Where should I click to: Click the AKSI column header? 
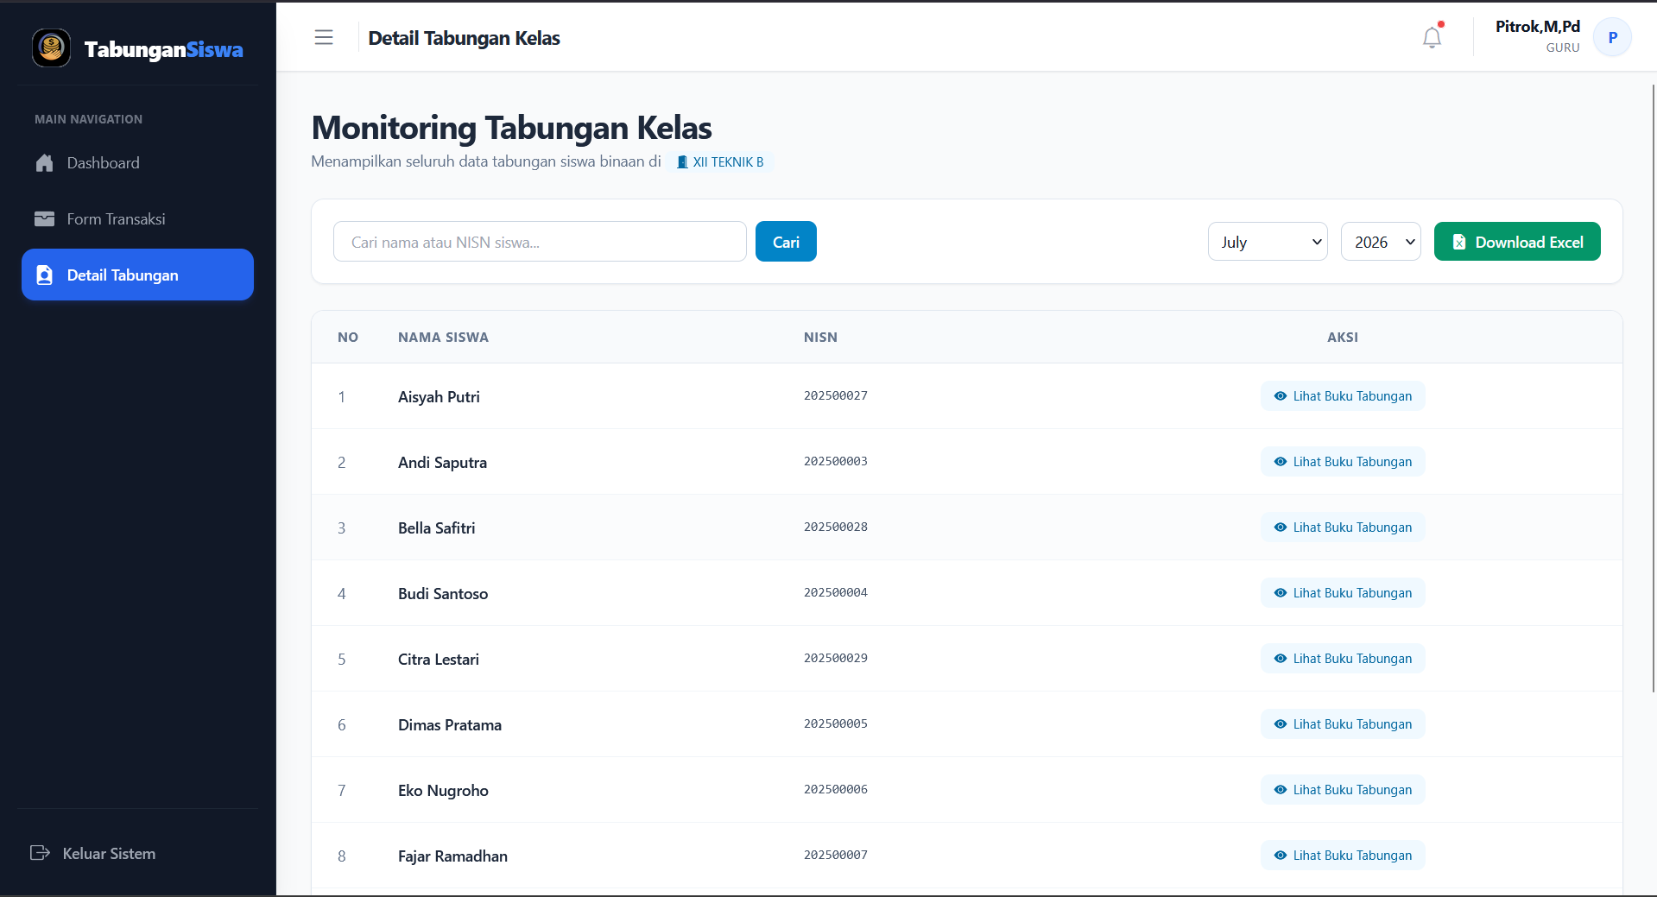tap(1343, 337)
